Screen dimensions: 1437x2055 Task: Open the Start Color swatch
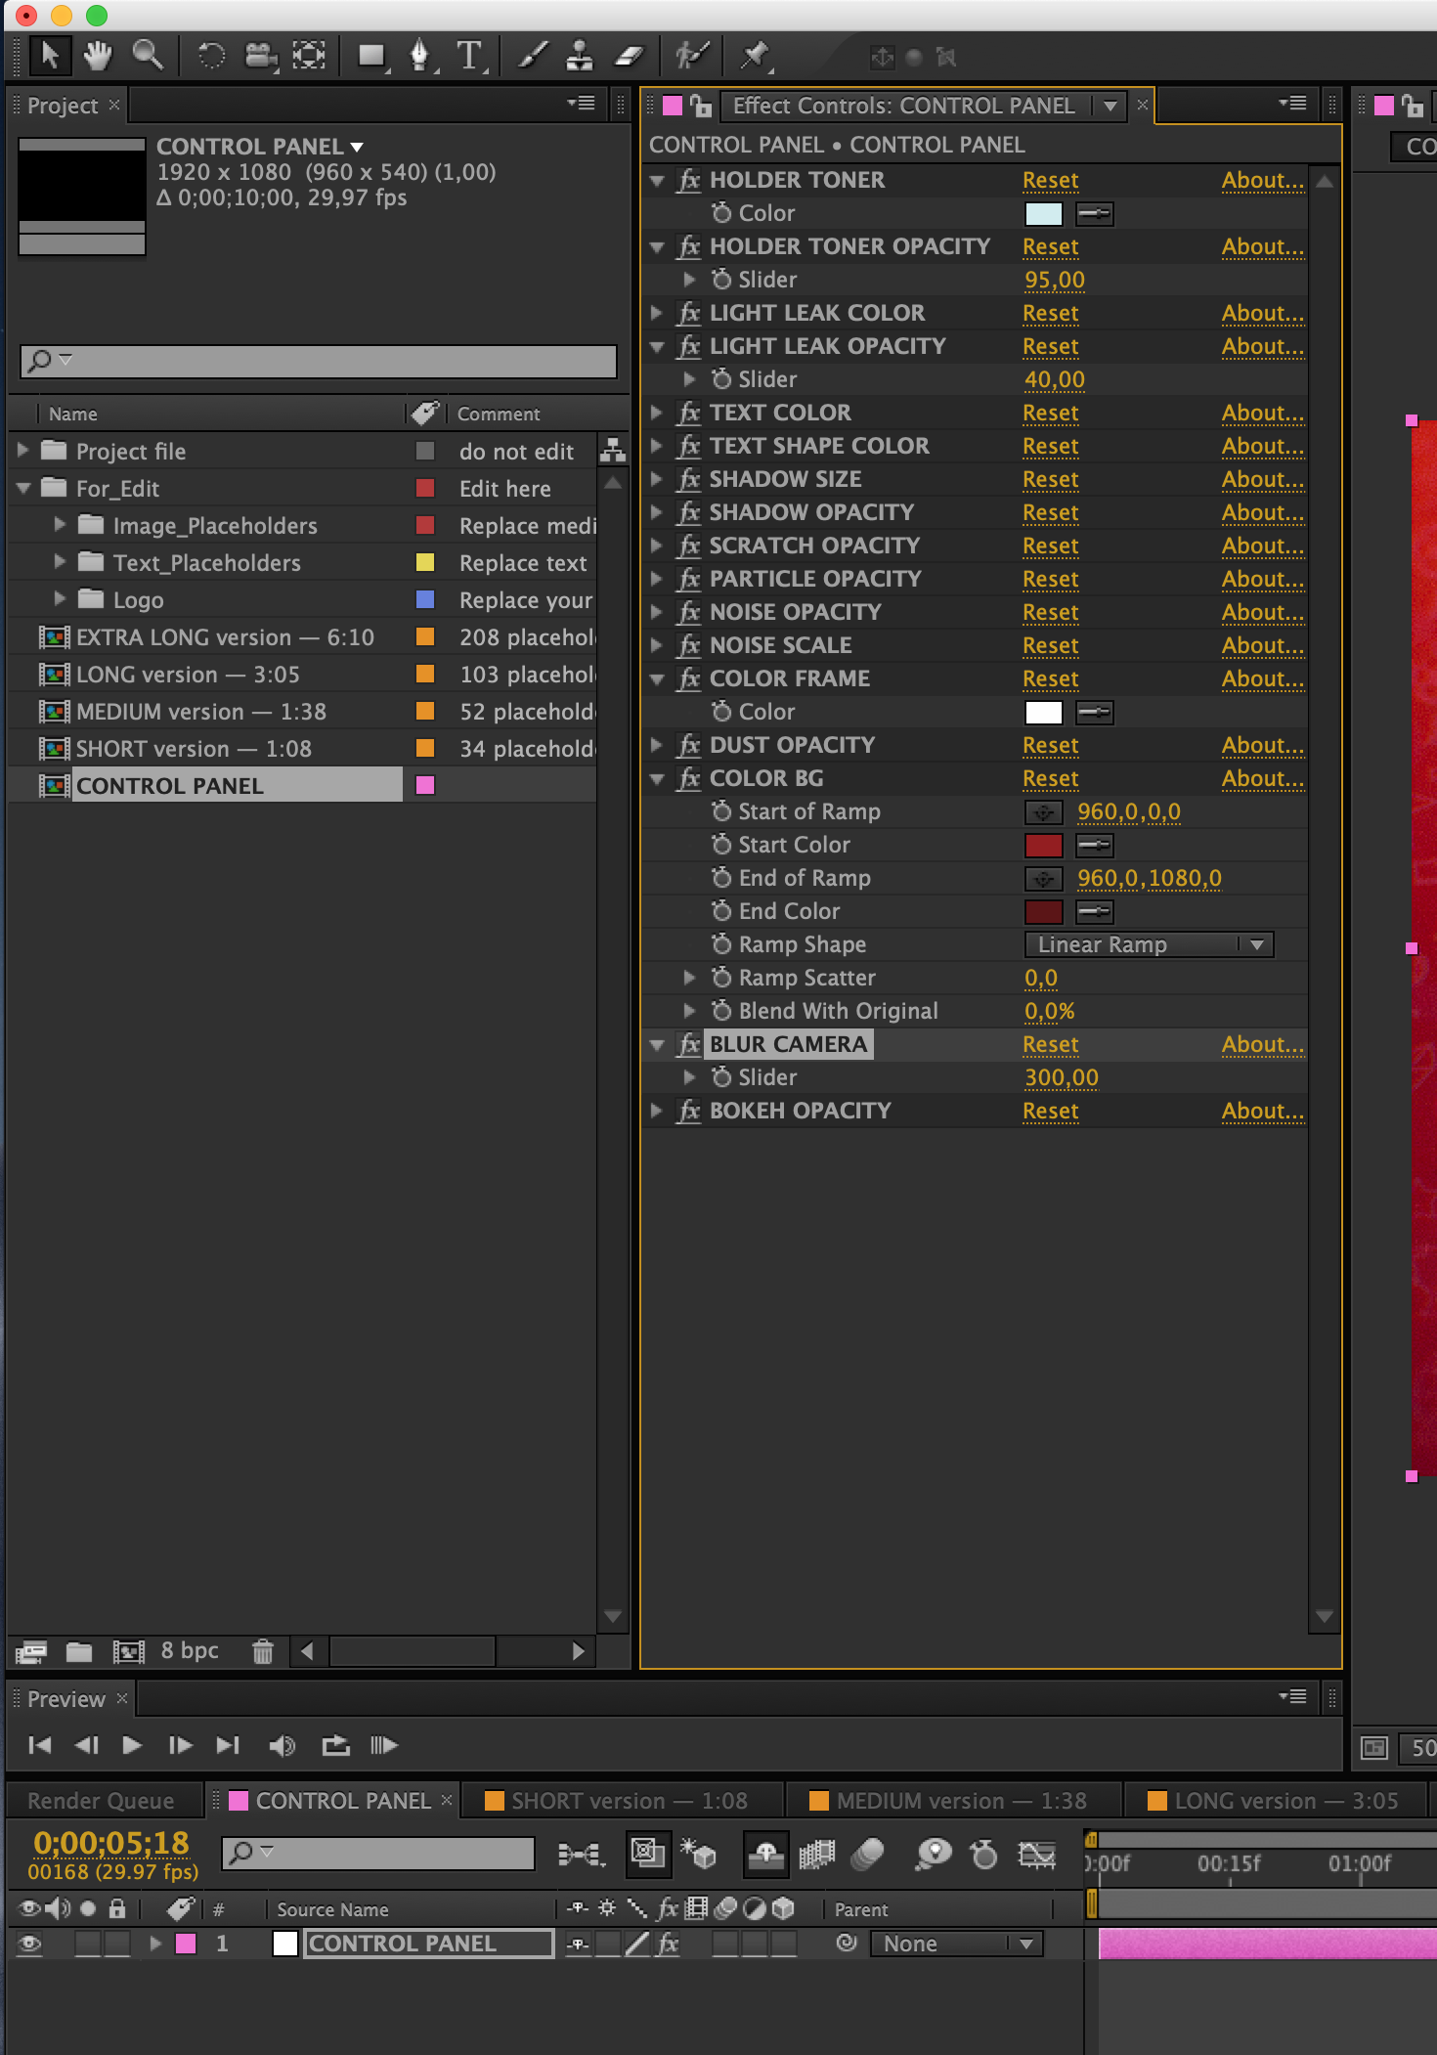[1043, 845]
